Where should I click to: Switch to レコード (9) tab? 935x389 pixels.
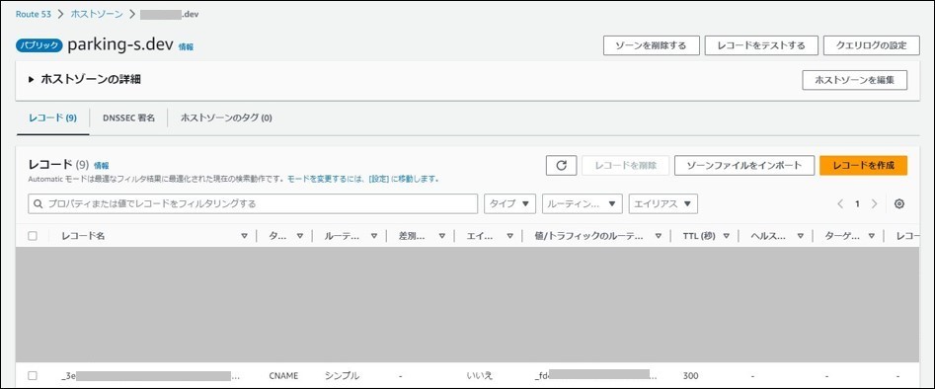(53, 118)
